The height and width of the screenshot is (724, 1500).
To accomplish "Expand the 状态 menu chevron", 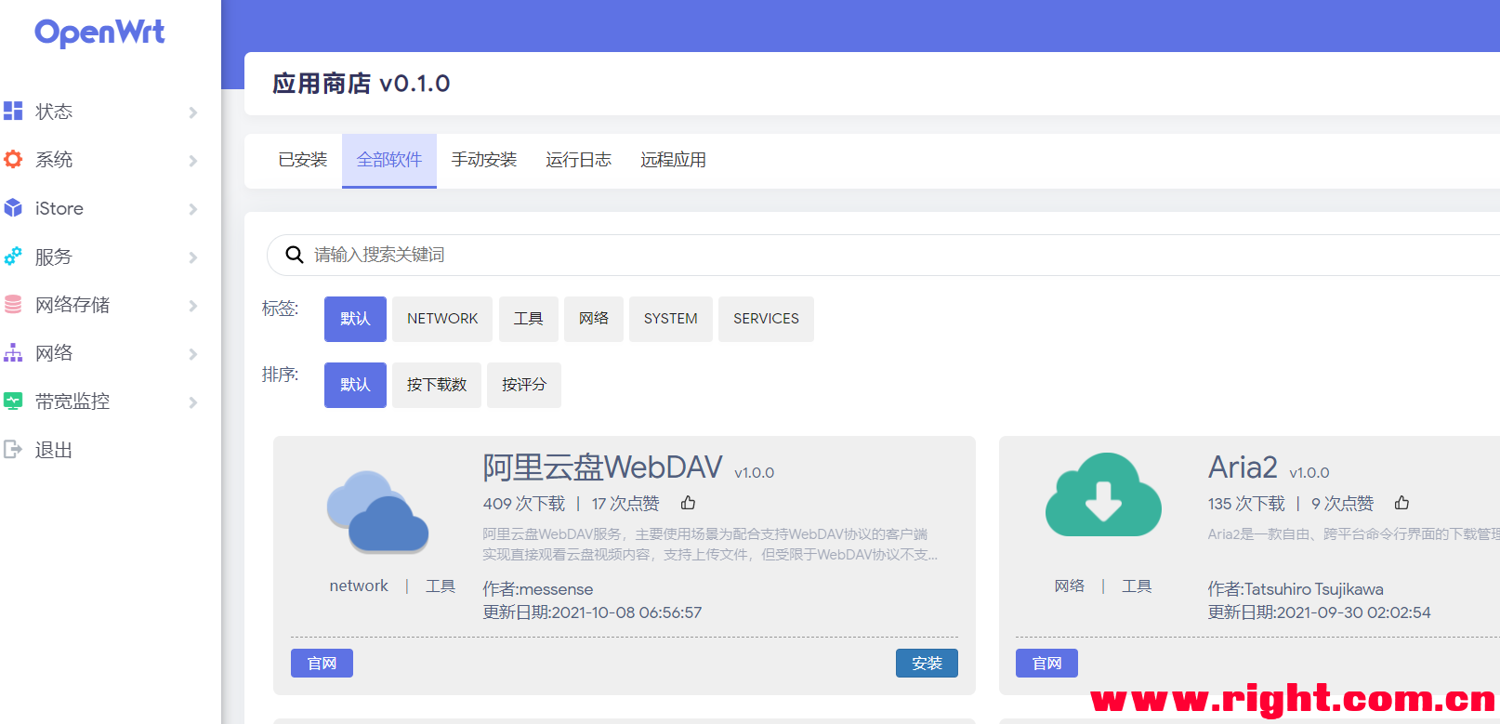I will (x=193, y=112).
